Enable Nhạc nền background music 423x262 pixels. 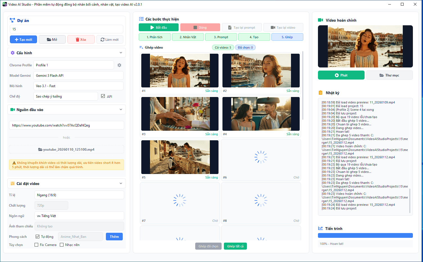click(62, 245)
